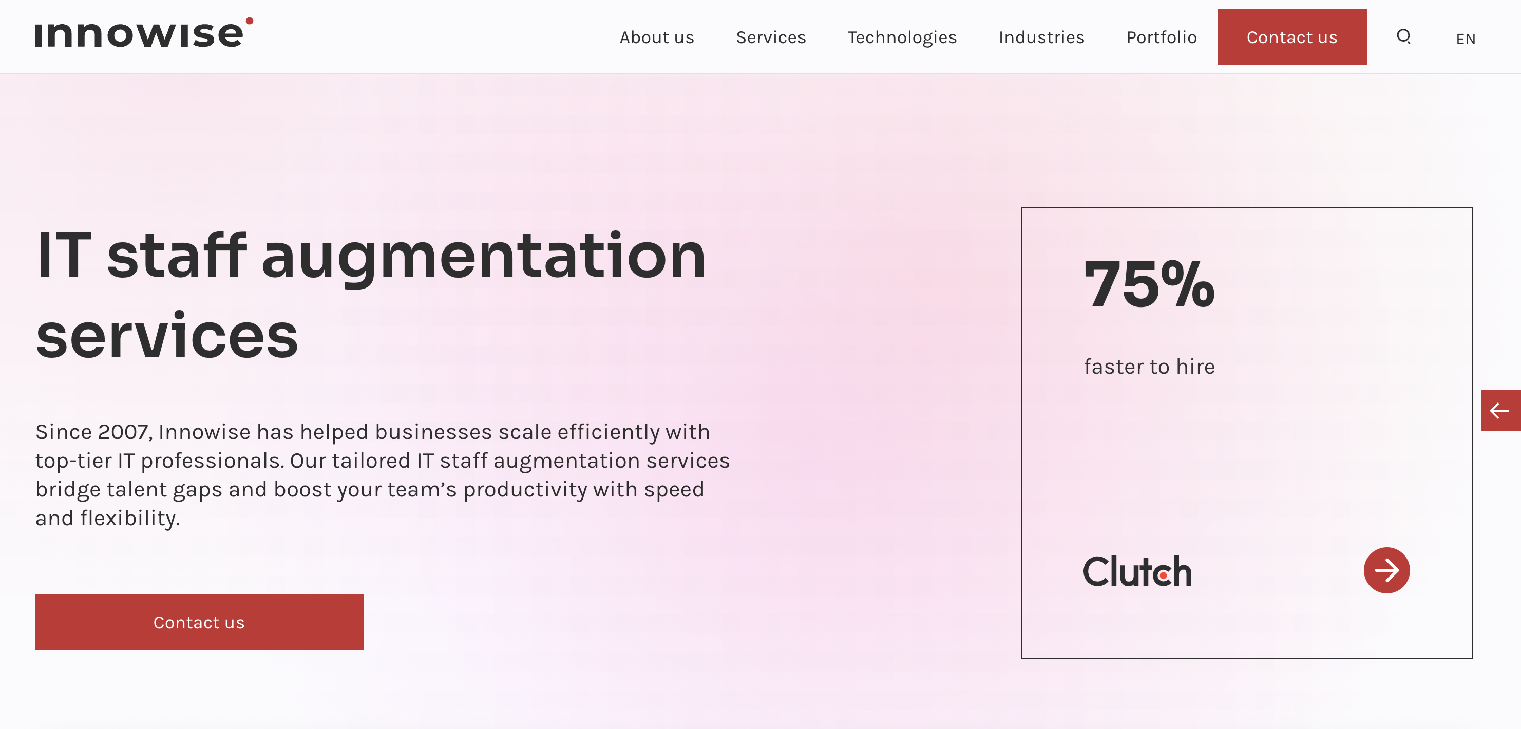Click the circular arrow icon near the stats card

[1387, 570]
